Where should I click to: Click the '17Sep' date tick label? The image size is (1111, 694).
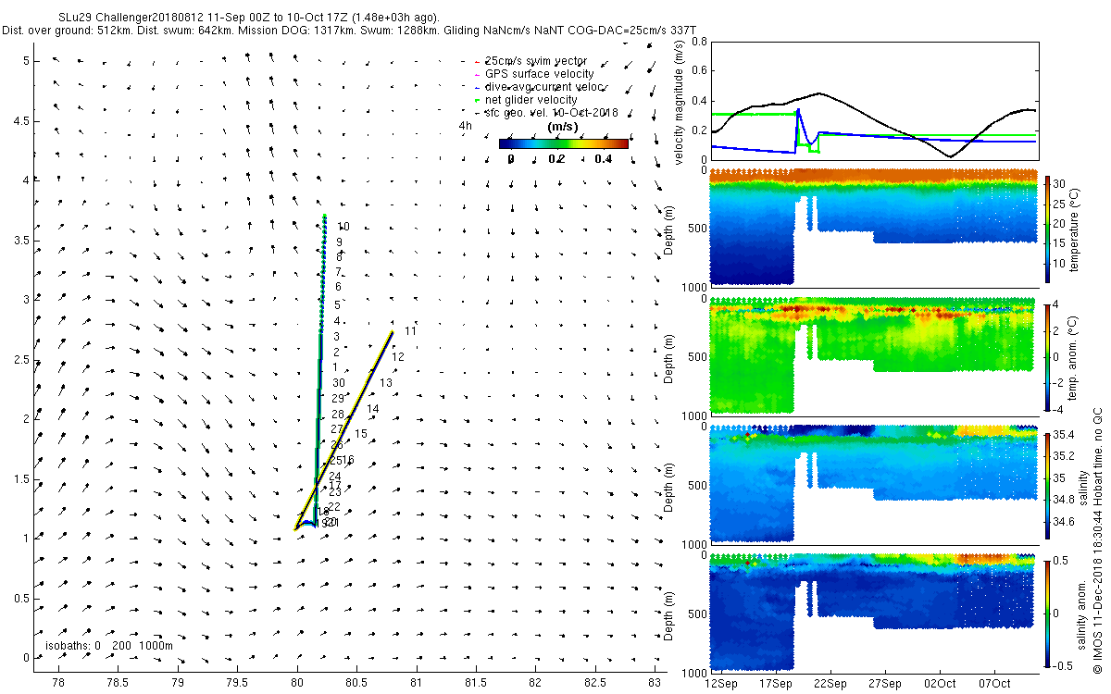pos(776,684)
